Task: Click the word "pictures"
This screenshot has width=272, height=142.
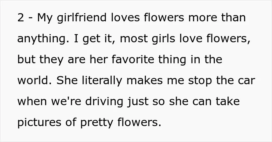Action: (x=39, y=123)
